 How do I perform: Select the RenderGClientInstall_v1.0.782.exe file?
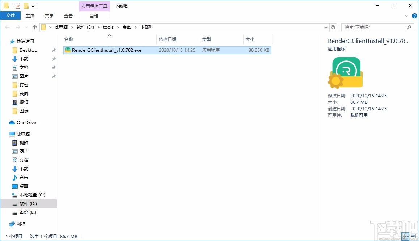pyautogui.click(x=109, y=50)
